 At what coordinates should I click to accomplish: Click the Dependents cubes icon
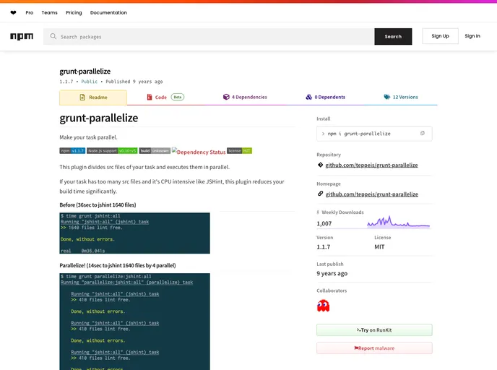tap(308, 97)
